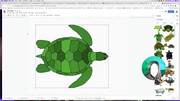Click the Explore search field
This screenshot has width=180, height=101.
[x=165, y=20]
